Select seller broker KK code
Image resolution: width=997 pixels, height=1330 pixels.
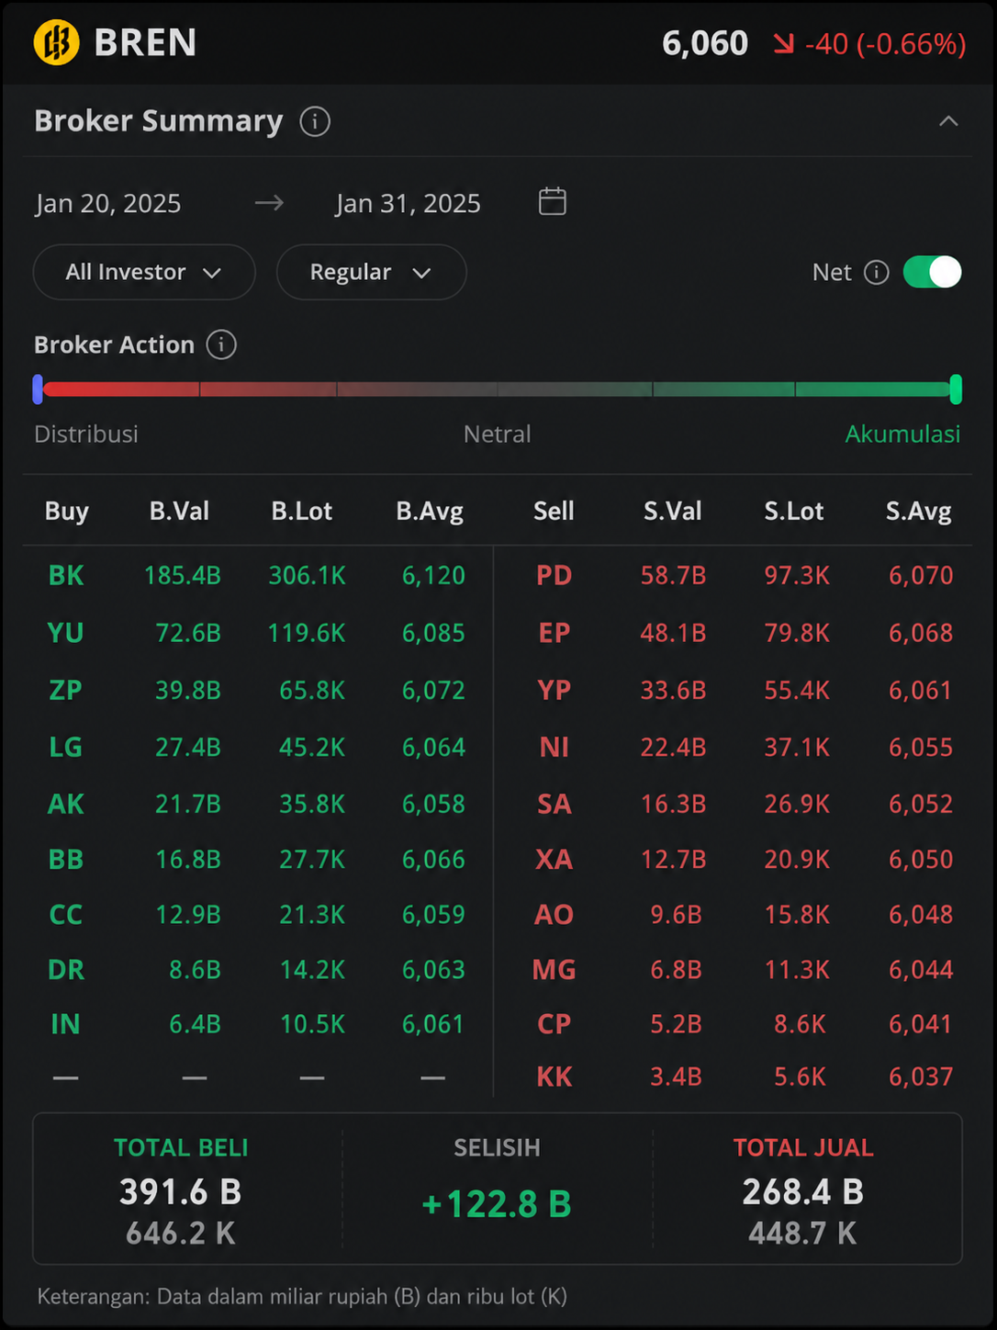pos(554,1076)
